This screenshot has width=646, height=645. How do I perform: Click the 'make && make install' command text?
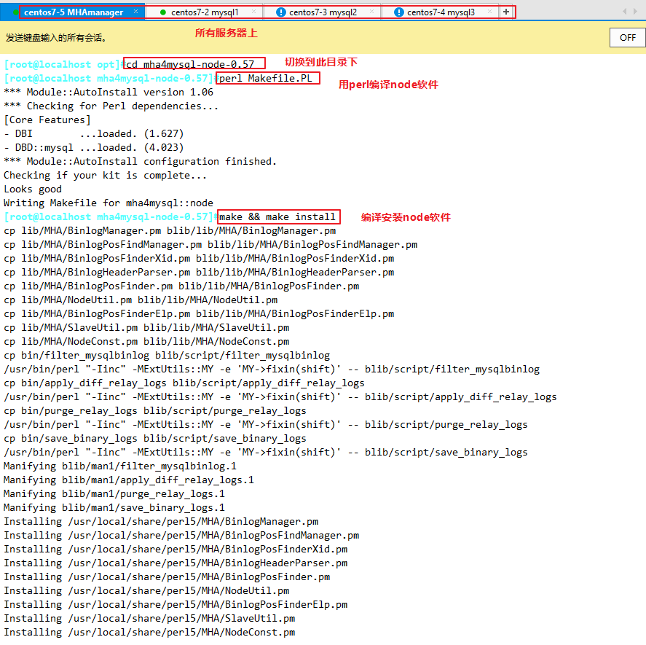(277, 217)
